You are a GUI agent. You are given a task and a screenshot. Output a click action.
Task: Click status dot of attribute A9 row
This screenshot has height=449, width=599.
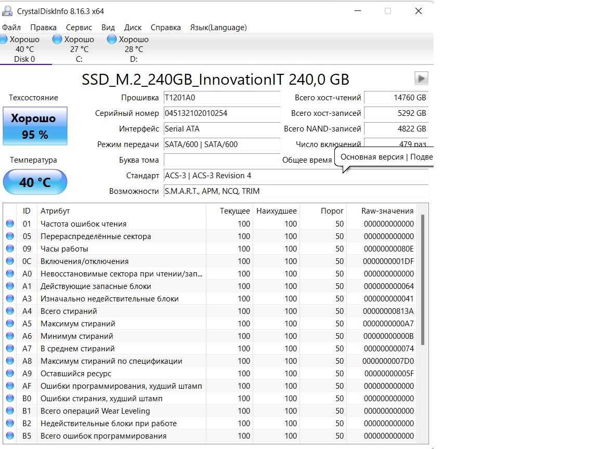pyautogui.click(x=10, y=373)
